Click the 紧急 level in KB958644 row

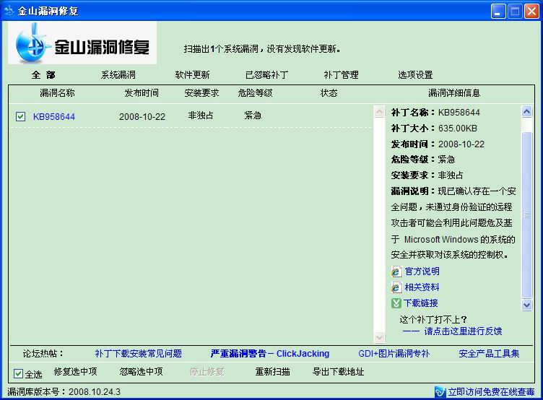click(x=253, y=115)
